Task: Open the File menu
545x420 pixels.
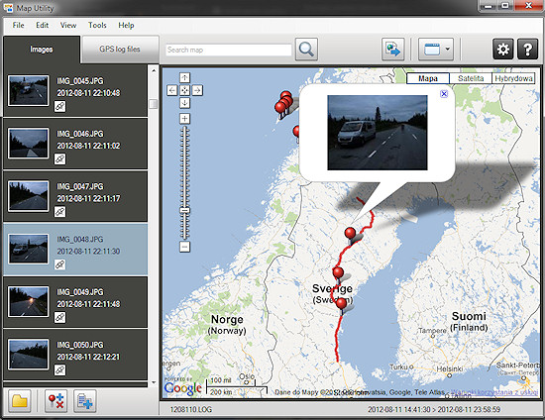Action: (x=18, y=25)
